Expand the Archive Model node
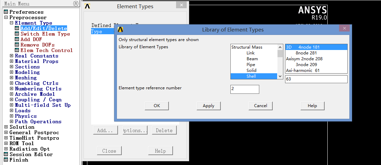This screenshot has height=165, width=381. (11, 94)
